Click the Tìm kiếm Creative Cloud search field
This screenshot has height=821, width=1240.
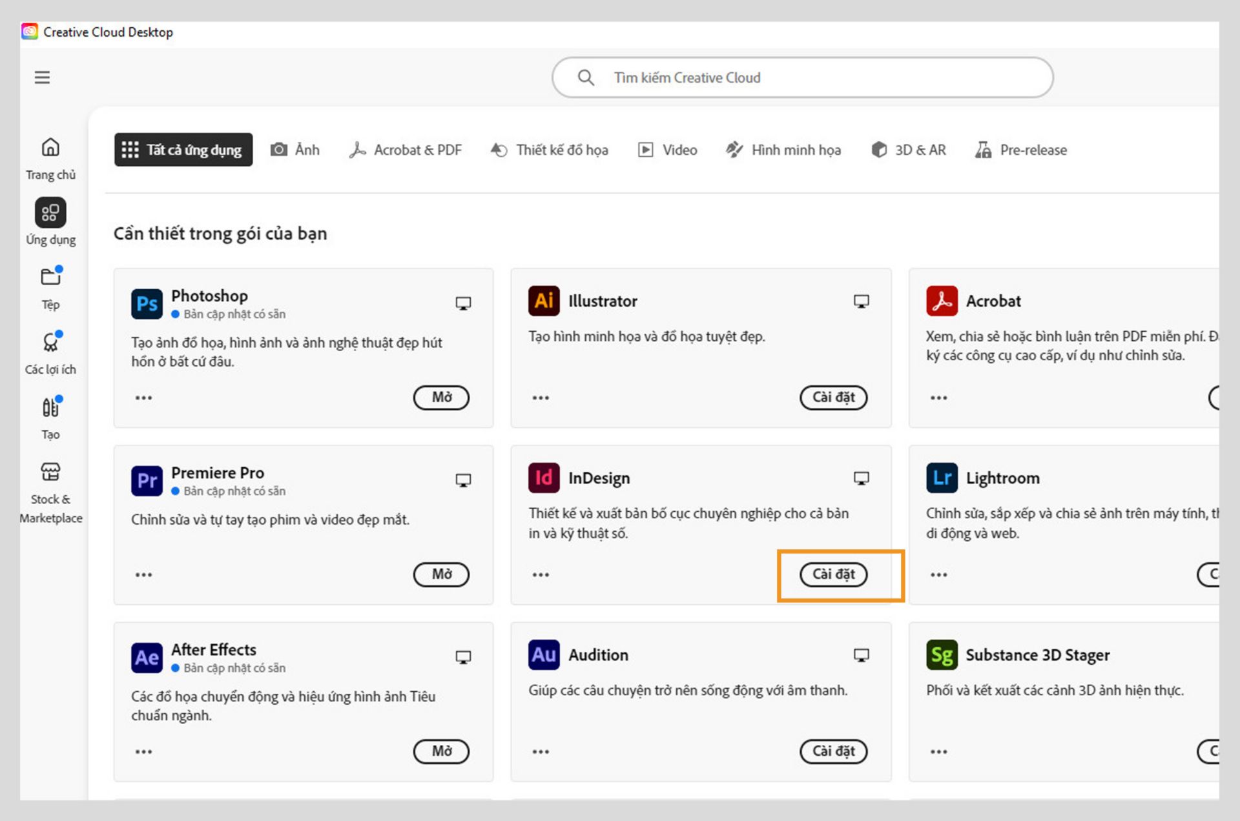click(803, 77)
